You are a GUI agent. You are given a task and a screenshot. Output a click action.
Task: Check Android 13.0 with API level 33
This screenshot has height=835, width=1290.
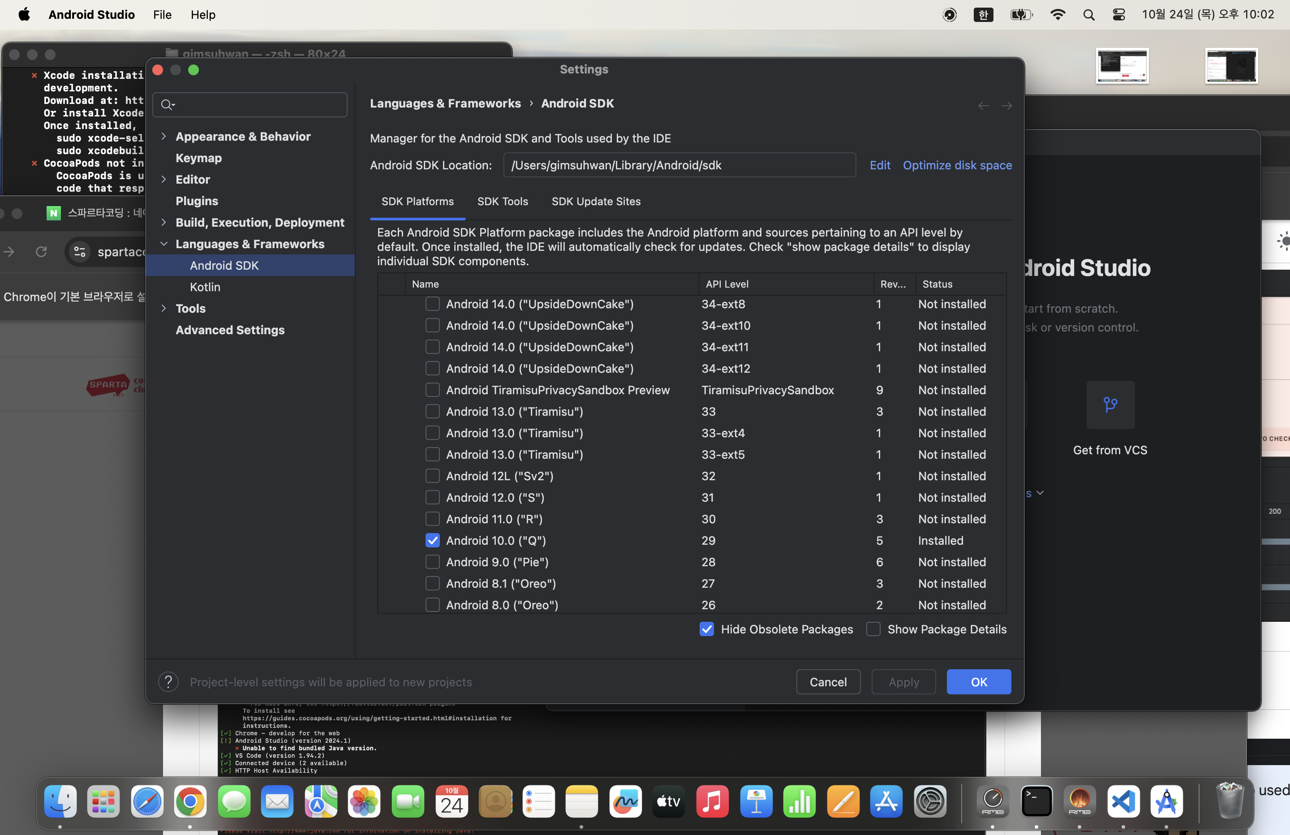[x=433, y=412]
